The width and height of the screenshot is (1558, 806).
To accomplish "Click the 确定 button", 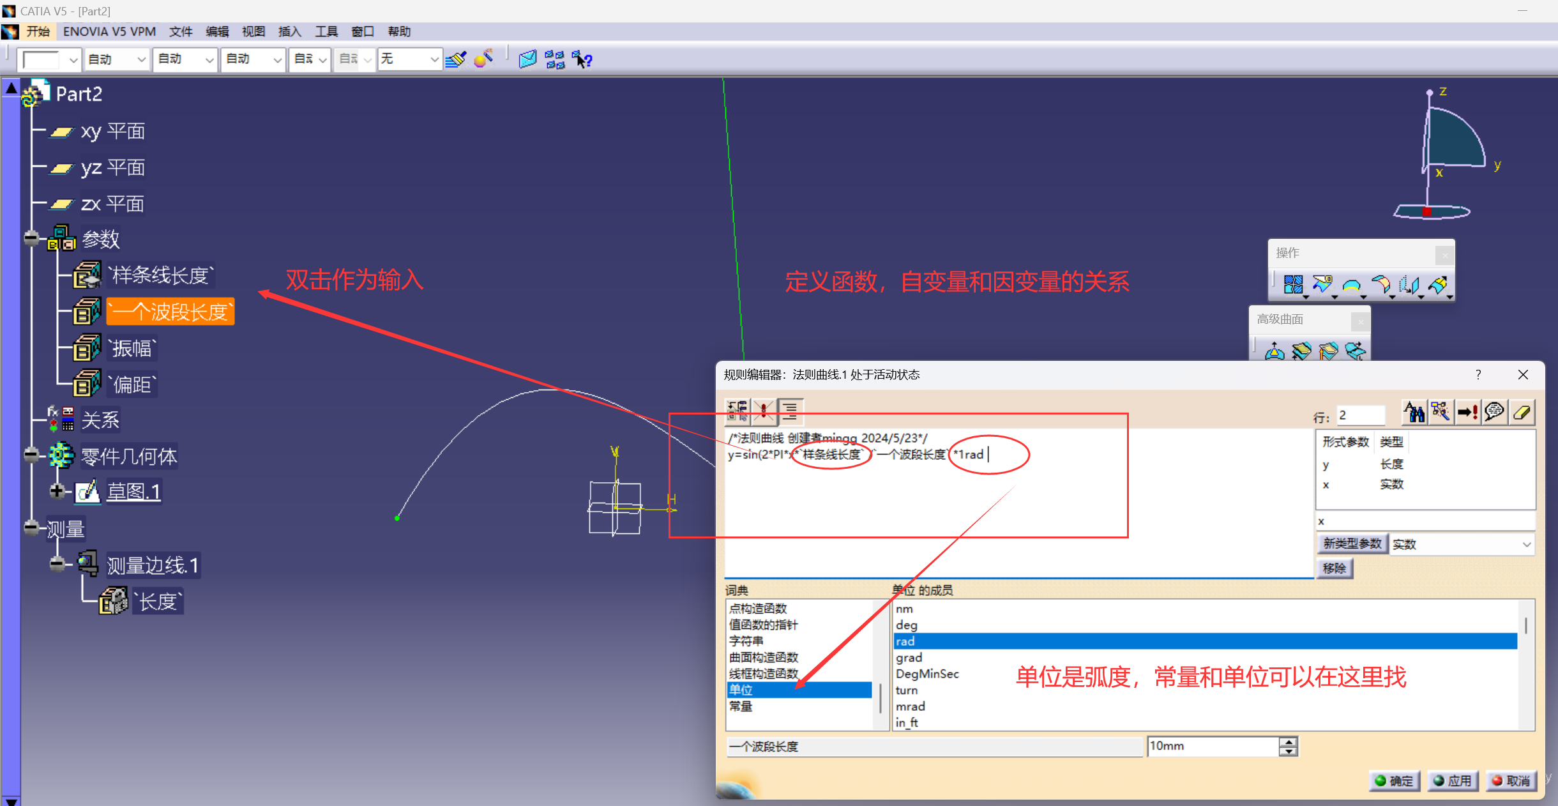I will 1395,780.
